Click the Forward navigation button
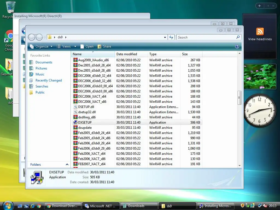 [x=39, y=37]
